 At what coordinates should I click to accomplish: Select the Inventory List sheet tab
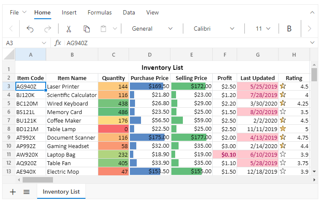coord(61,192)
